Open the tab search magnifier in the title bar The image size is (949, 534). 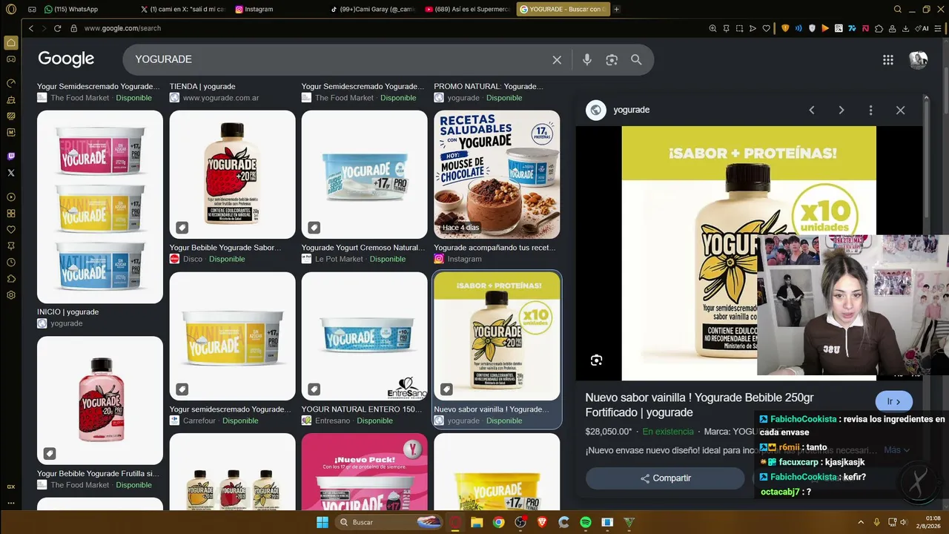[898, 9]
